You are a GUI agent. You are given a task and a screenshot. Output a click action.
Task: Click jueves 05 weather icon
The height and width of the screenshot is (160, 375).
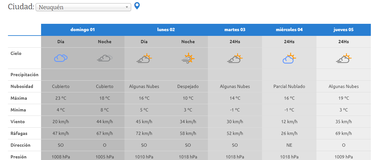pyautogui.click(x=343, y=58)
